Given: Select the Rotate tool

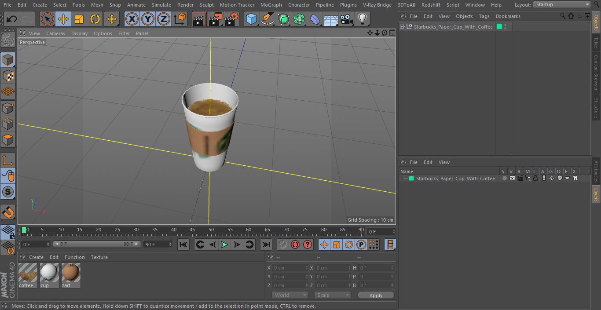Looking at the screenshot, I should coord(95,19).
